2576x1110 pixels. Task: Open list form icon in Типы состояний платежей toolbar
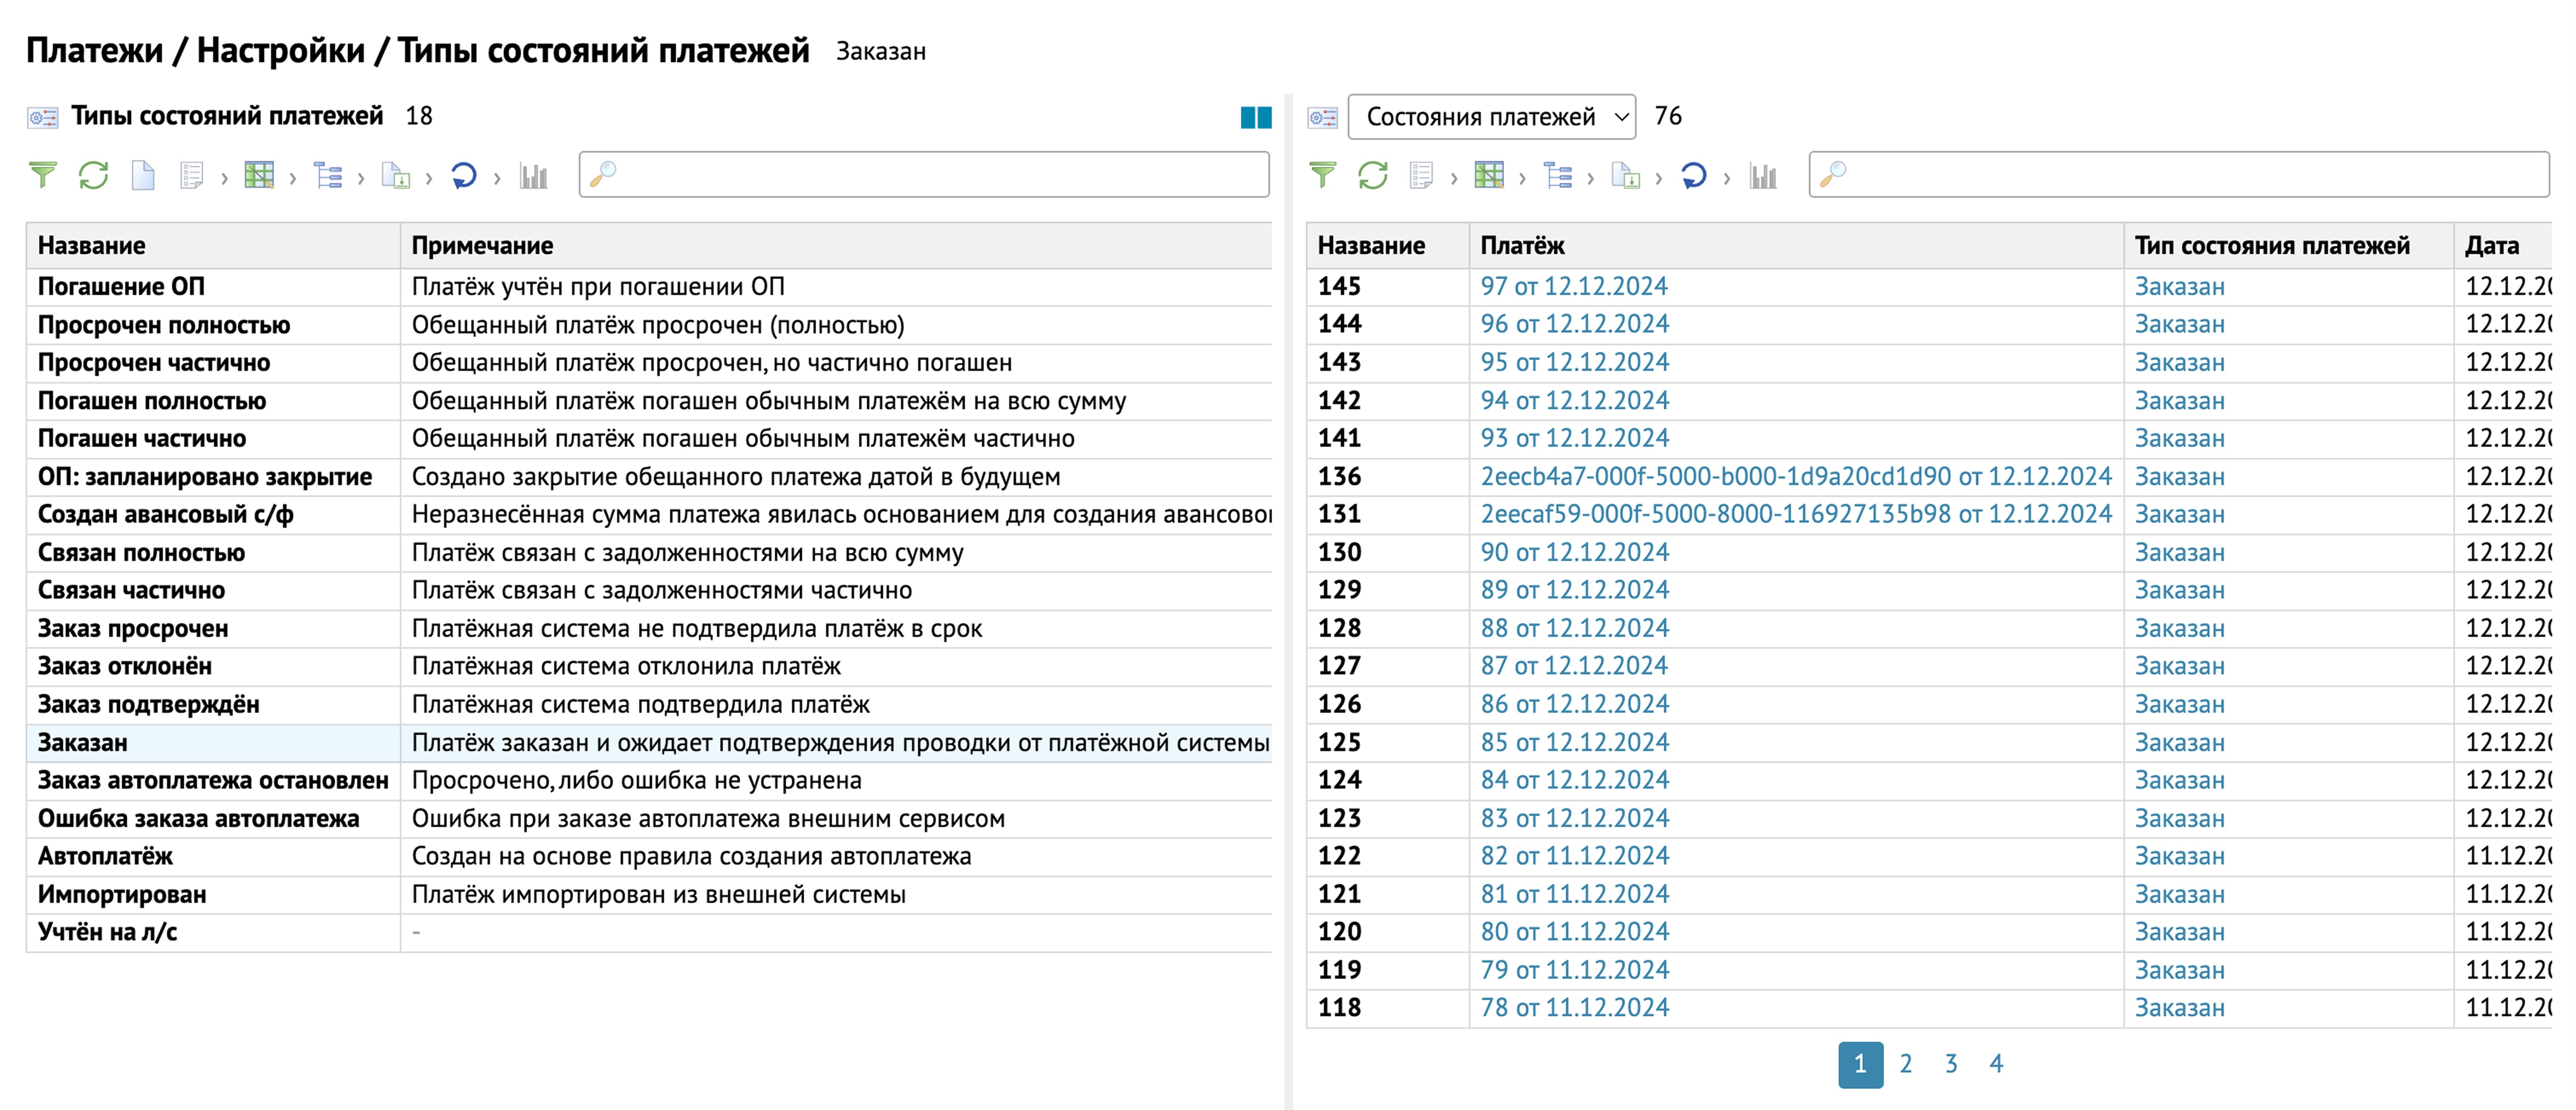click(x=191, y=176)
